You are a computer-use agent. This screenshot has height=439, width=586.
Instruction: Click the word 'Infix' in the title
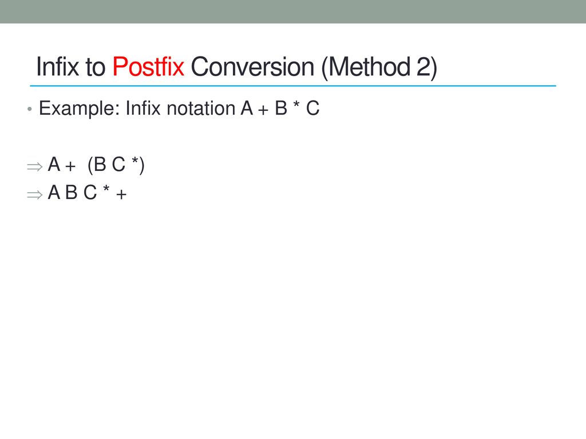pos(58,67)
